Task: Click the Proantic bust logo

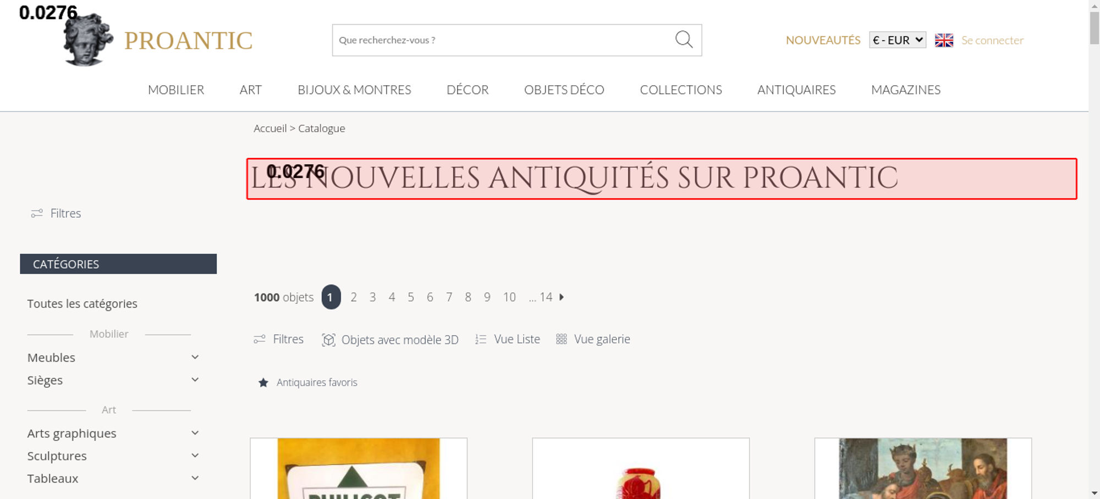Action: 88,40
